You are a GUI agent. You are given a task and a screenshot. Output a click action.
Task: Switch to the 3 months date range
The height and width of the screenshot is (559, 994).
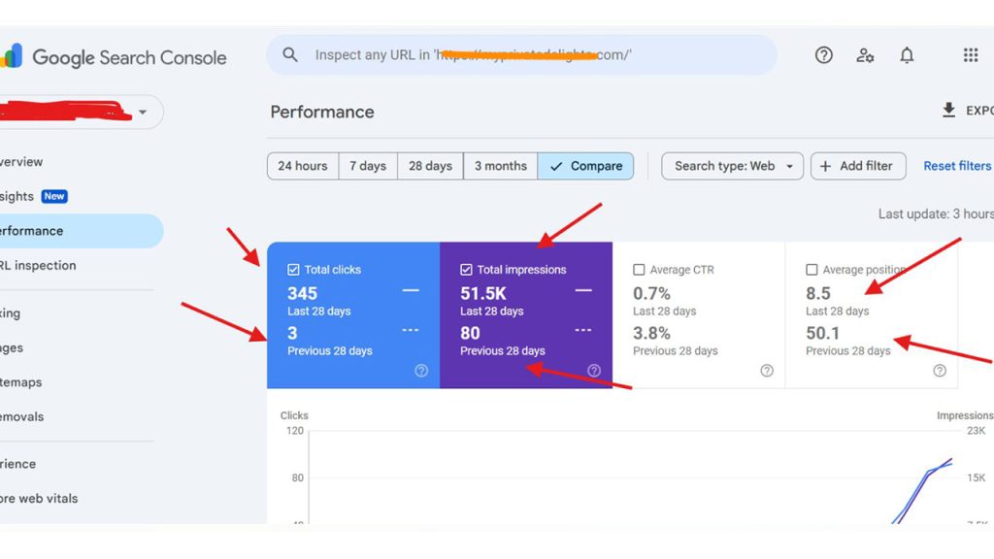(500, 166)
